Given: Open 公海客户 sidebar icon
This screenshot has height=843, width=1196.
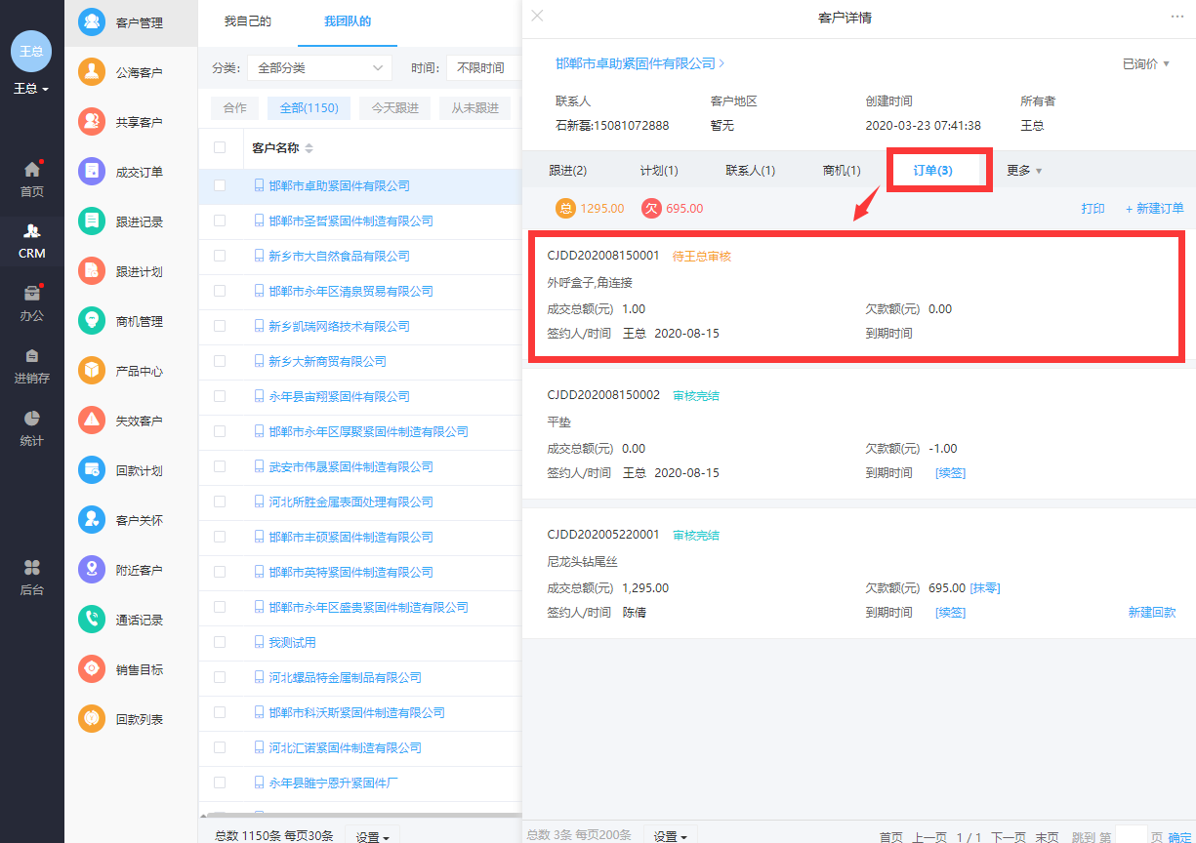Looking at the screenshot, I should (92, 72).
